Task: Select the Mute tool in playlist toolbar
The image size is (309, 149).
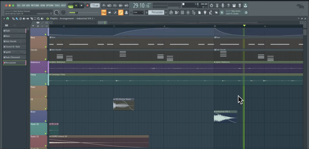Action: (x=24, y=18)
